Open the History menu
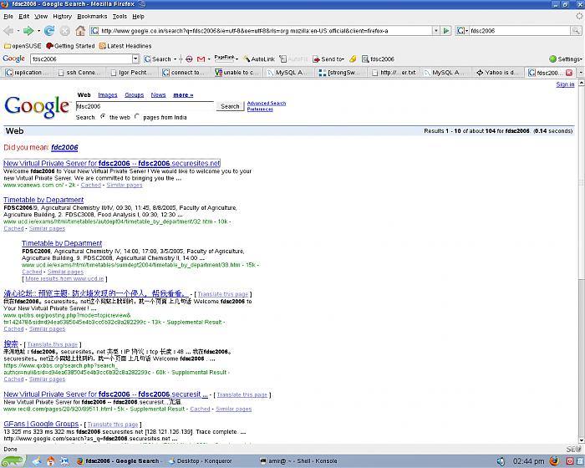 (x=62, y=17)
